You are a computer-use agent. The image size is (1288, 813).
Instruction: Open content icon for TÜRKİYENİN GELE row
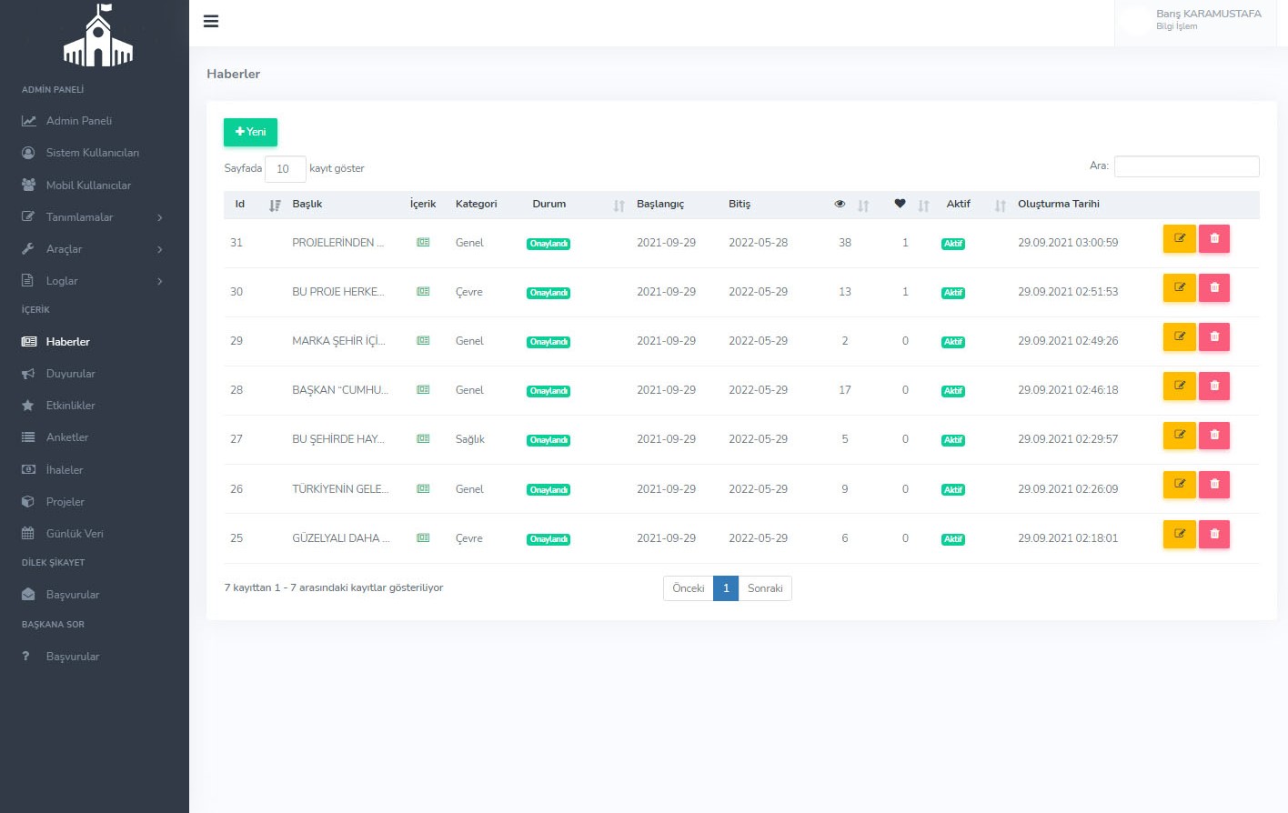click(x=423, y=489)
